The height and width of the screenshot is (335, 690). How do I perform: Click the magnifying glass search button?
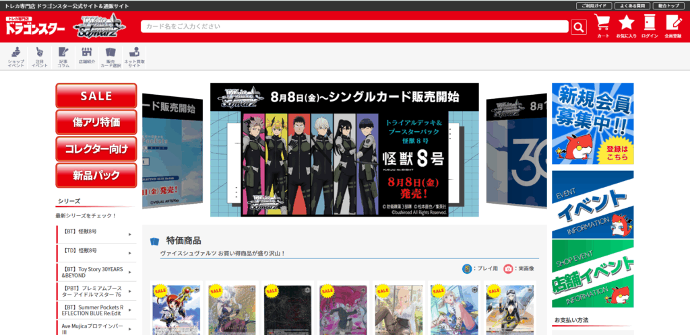(579, 27)
